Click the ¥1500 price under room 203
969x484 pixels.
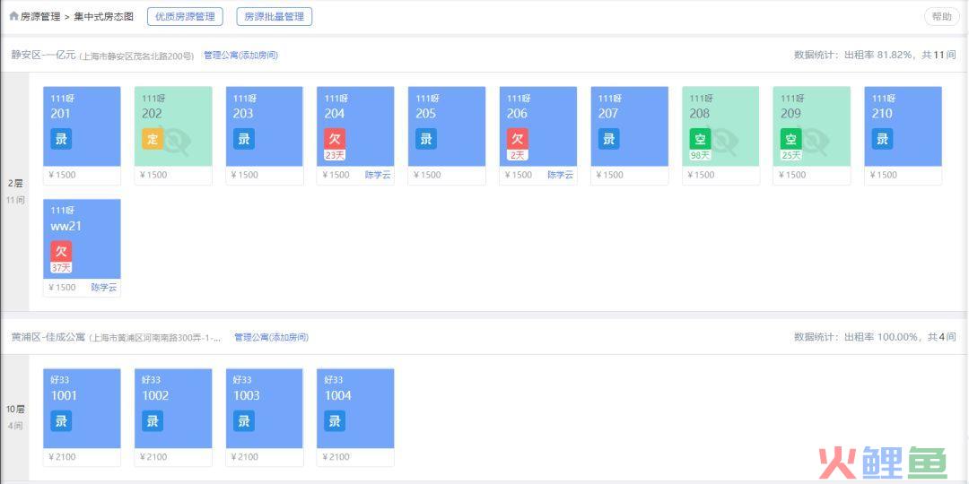[x=245, y=175]
